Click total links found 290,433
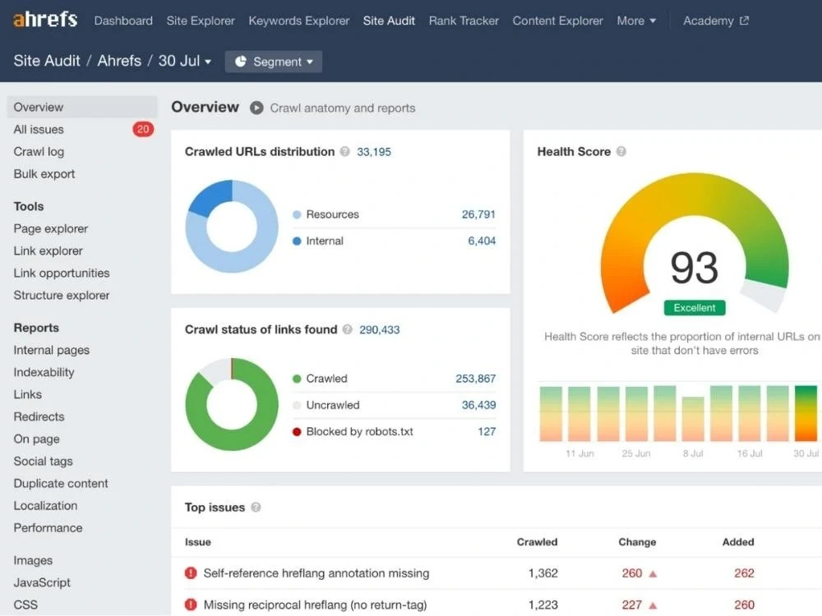Viewport: 822px width, 616px height. (x=380, y=330)
